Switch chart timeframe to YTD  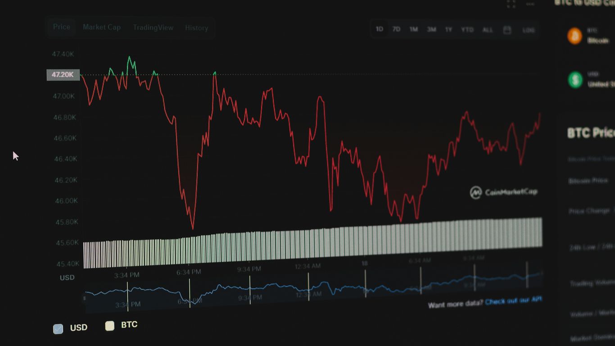468,29
